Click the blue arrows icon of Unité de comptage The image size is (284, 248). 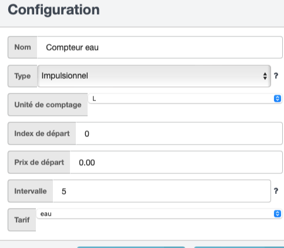278,99
